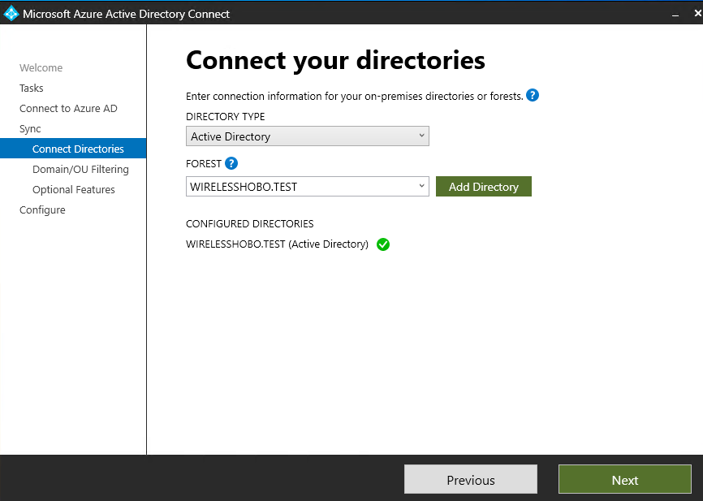Expand the Directory Type dropdown
Viewport: 703px width, 501px height.
coord(421,136)
